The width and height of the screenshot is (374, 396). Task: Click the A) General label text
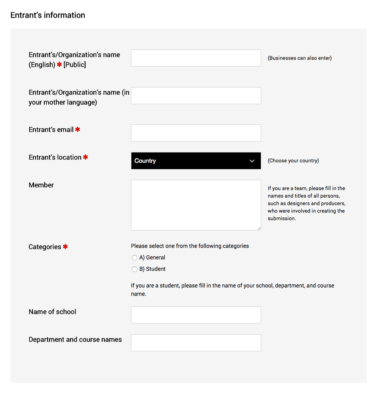coord(152,258)
